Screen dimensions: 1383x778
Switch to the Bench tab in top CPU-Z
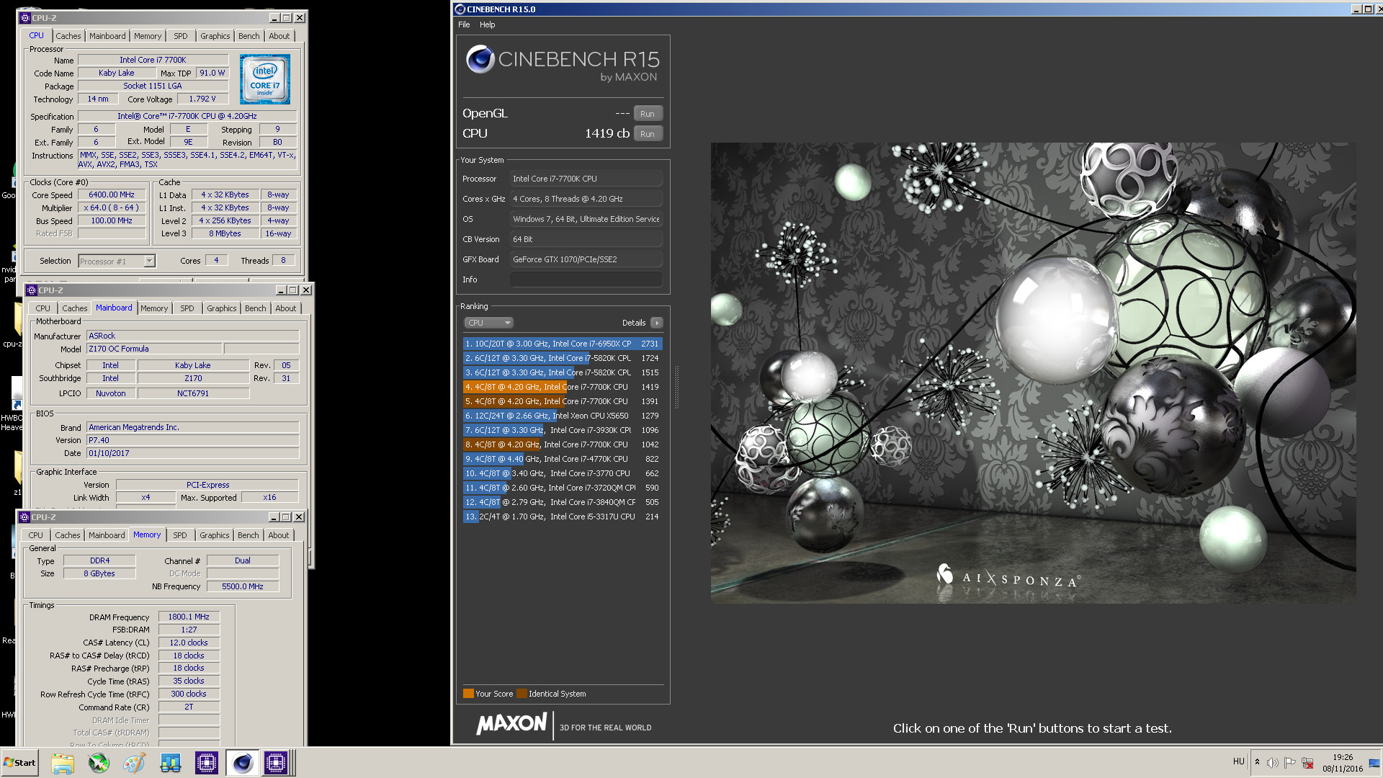point(249,36)
